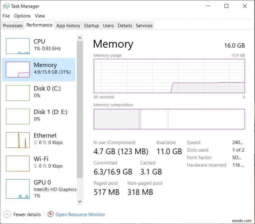Open the View menu
Screen dimensions: 255x224
coord(40,16)
